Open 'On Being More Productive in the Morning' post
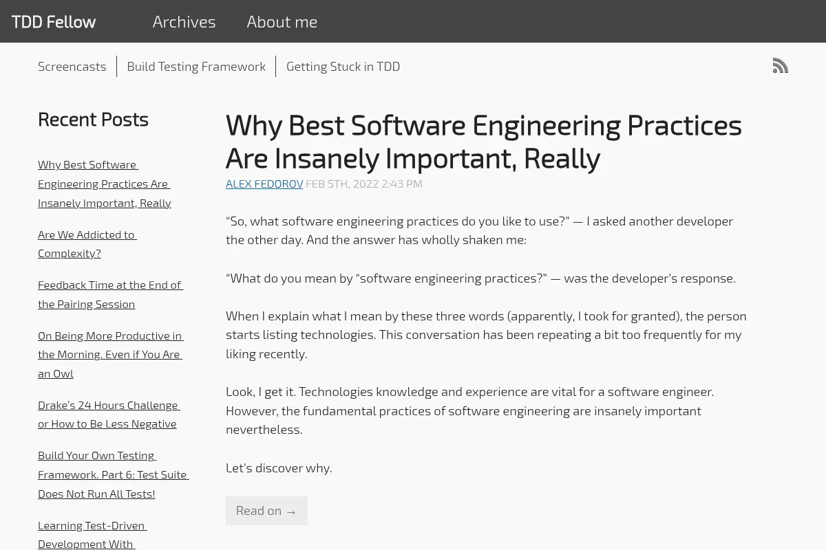 pos(111,355)
